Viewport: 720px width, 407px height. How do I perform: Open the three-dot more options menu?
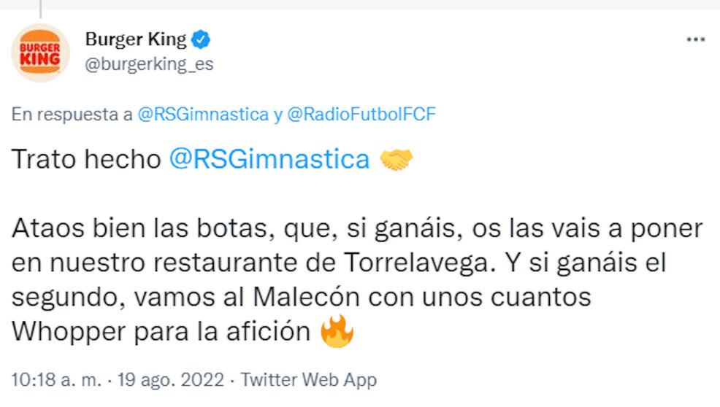click(695, 39)
